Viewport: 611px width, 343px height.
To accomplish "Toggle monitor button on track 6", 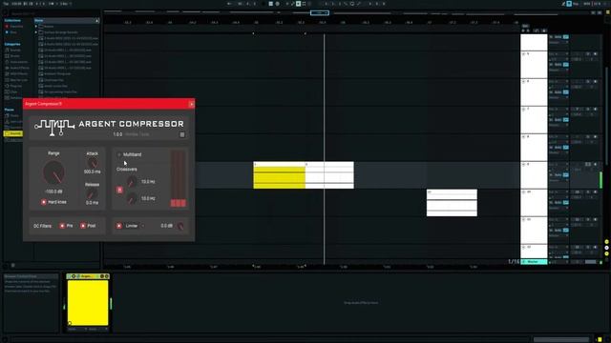I will pos(566,92).
